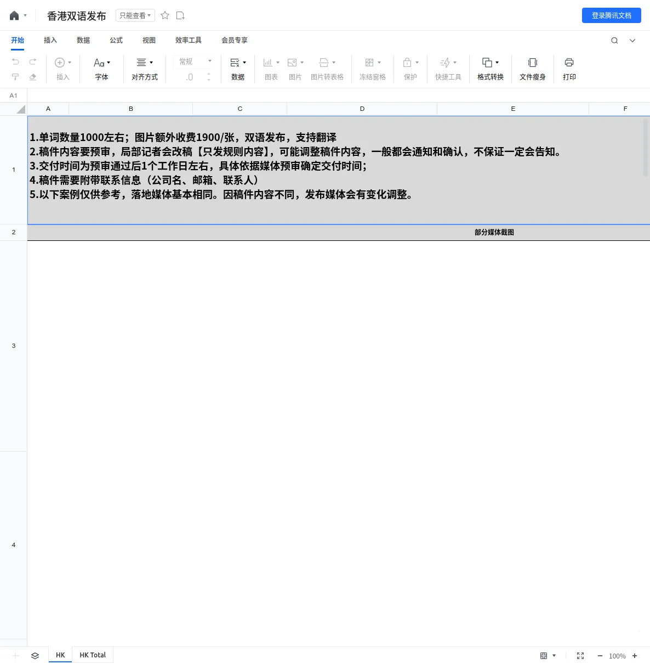
Task: Open the 对齐方式 alignment dropdown
Action: tap(145, 69)
